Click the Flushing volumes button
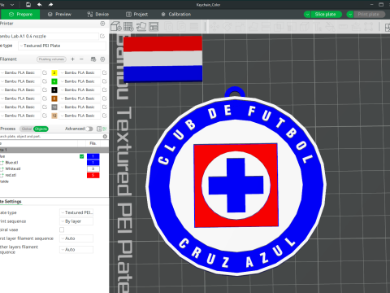Screen dimensions: 390x293 [x=51, y=59]
